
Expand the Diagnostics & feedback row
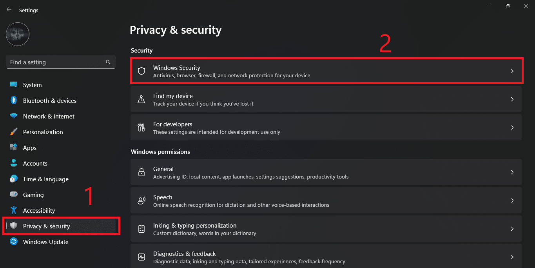tap(512, 257)
